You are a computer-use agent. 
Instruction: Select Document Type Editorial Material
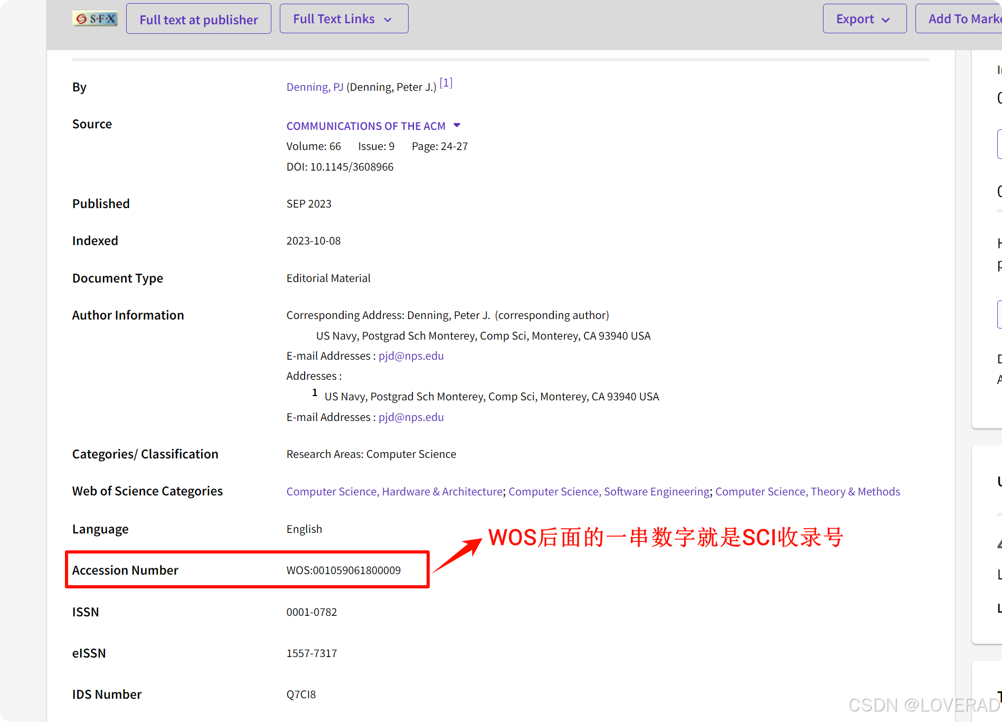328,278
